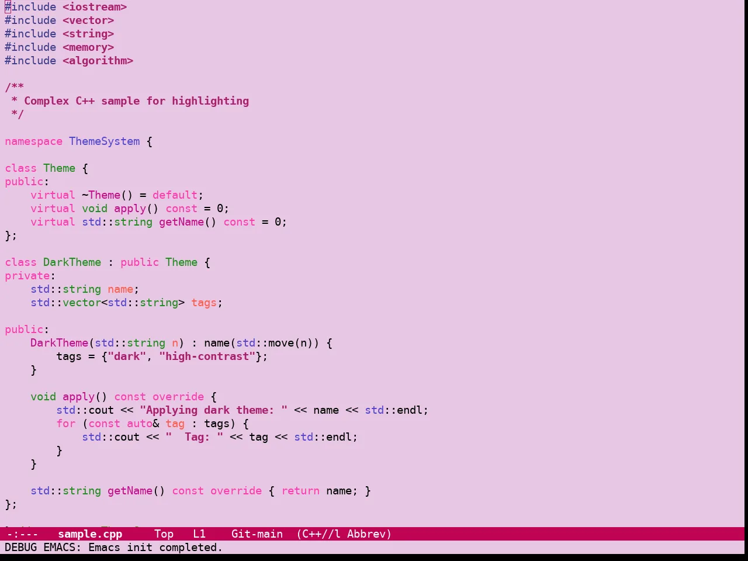This screenshot has height=561, width=748.
Task: Click 'apply' in the 'virtual void apply()' line
Action: [x=130, y=209]
